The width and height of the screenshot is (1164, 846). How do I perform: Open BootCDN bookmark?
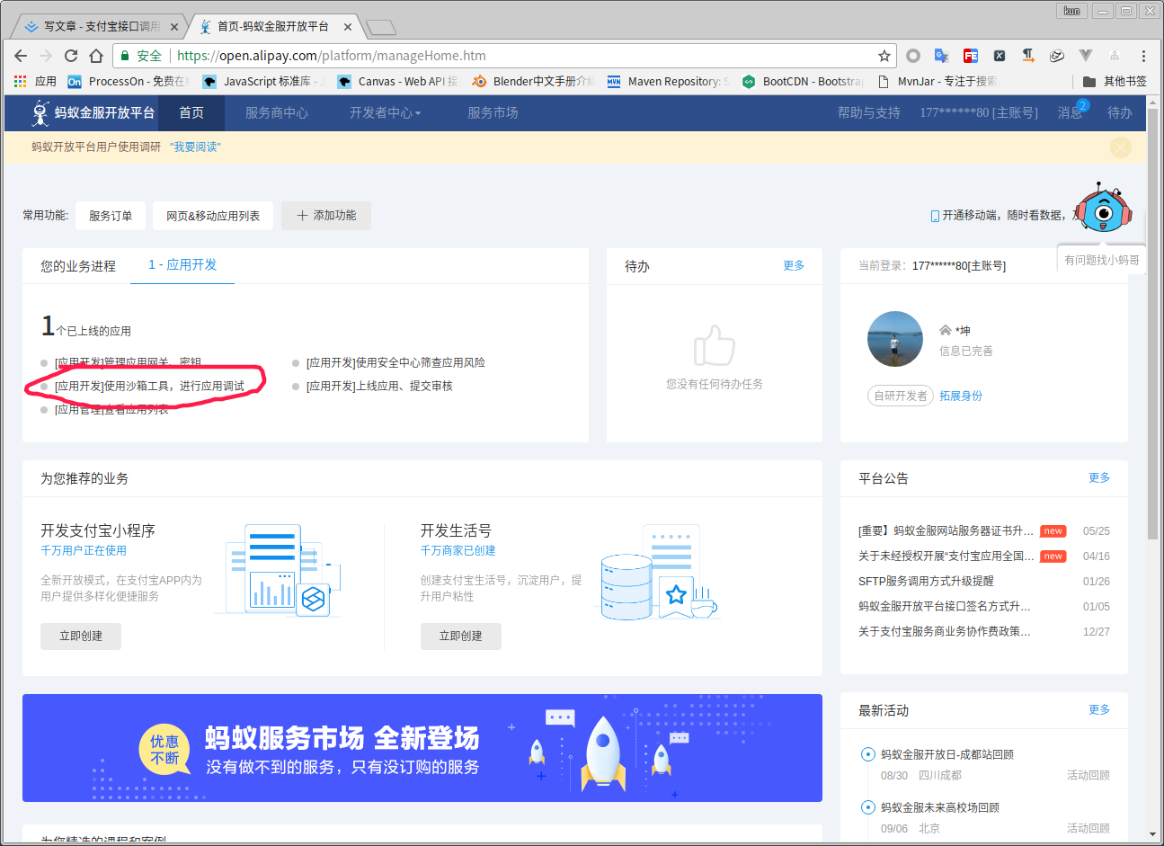(x=803, y=81)
